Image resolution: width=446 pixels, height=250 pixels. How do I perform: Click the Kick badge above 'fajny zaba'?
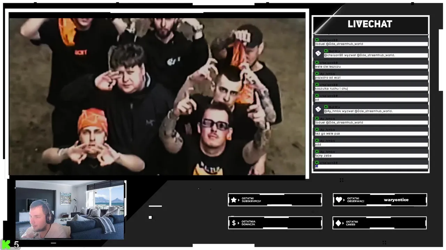317,151
